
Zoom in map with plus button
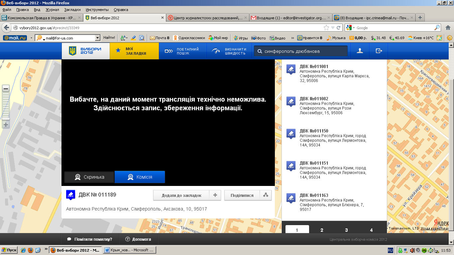(6, 125)
